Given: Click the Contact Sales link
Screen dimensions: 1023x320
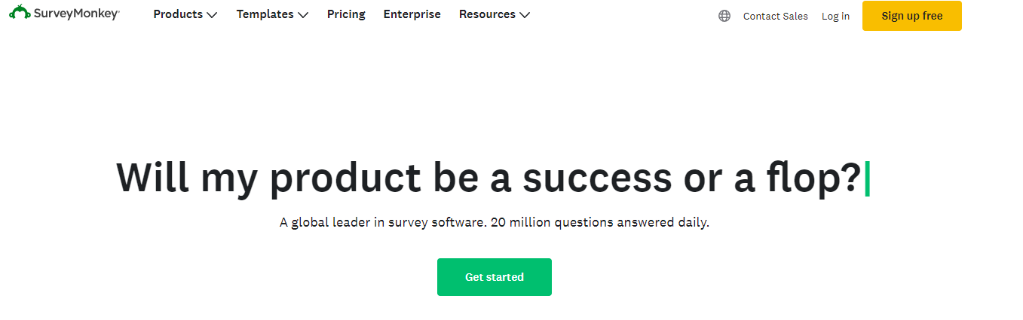Looking at the screenshot, I should pos(775,16).
